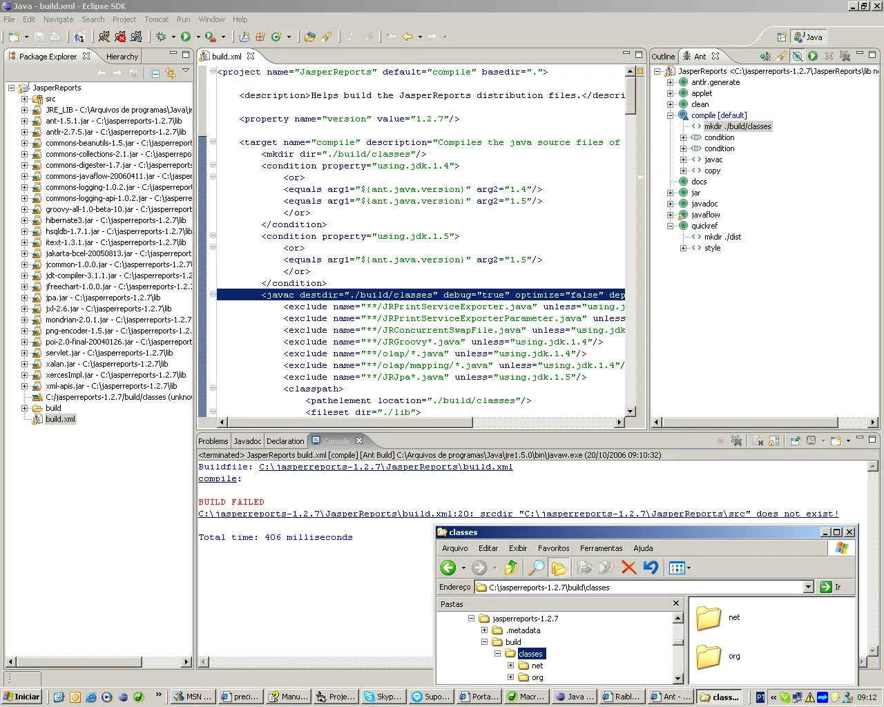Click Add Buildfiles icon in Ant view
The height and width of the screenshot is (707, 884).
(765, 56)
